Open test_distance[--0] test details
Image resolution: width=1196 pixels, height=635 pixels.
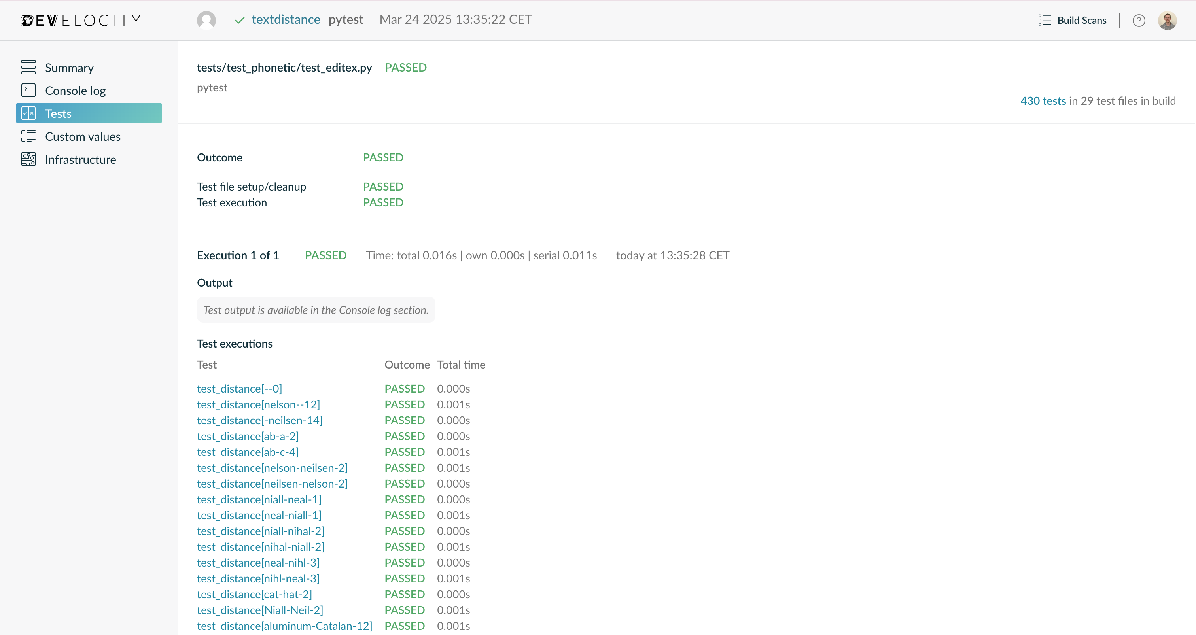[240, 389]
